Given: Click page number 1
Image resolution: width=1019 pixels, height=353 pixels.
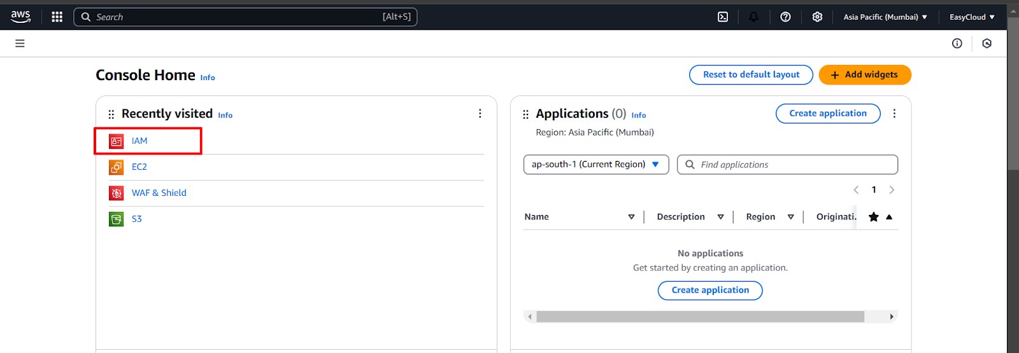Looking at the screenshot, I should coord(874,190).
